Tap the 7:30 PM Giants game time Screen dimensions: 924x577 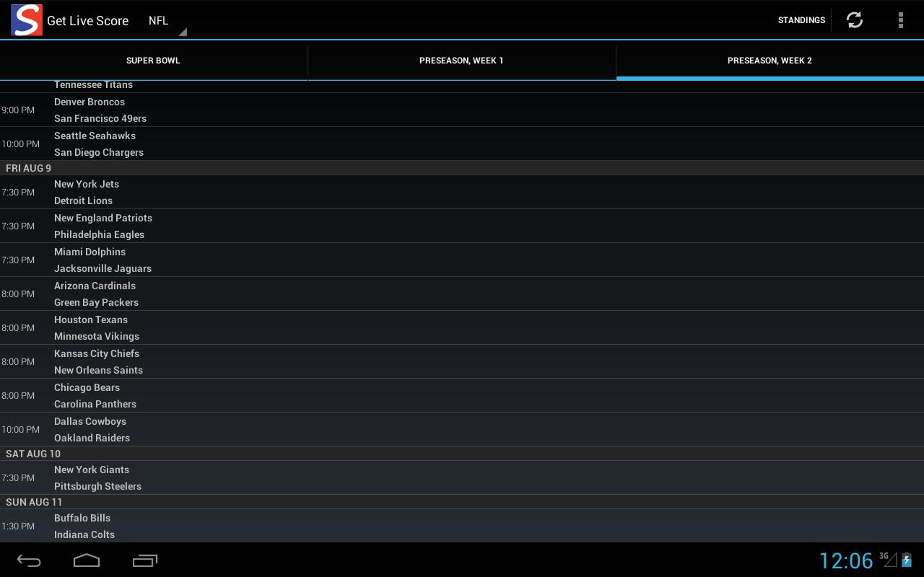point(18,478)
